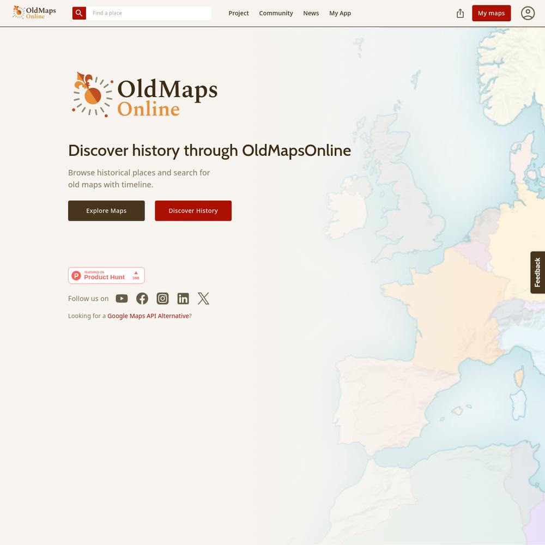This screenshot has width=545, height=545.
Task: Go to the News menu item
Action: click(311, 13)
